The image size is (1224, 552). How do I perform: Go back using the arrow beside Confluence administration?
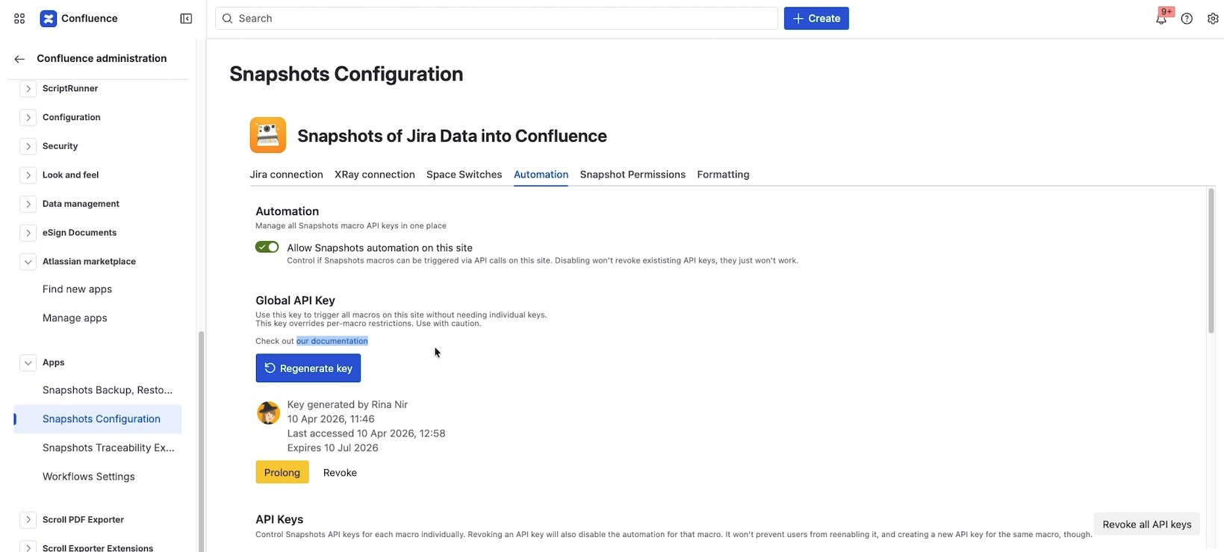point(19,59)
